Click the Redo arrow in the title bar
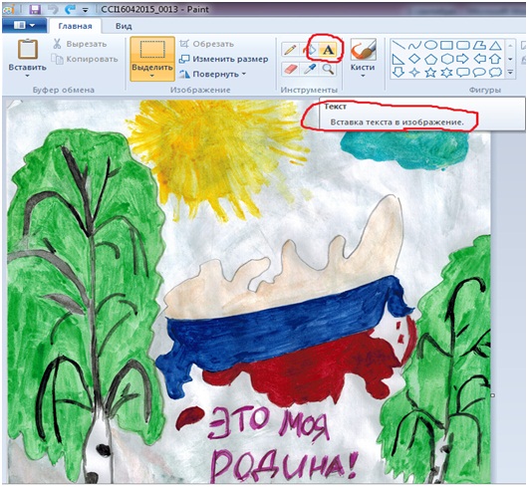 pyautogui.click(x=70, y=9)
